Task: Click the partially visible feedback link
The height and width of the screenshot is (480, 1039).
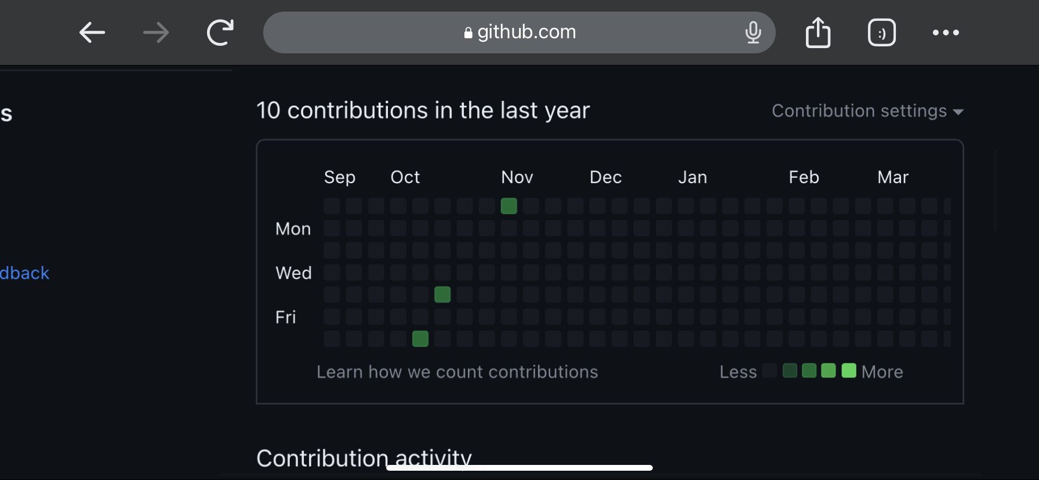Action: tap(24, 273)
